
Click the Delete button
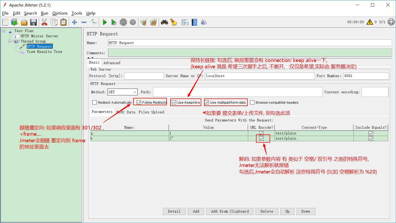click(x=267, y=211)
